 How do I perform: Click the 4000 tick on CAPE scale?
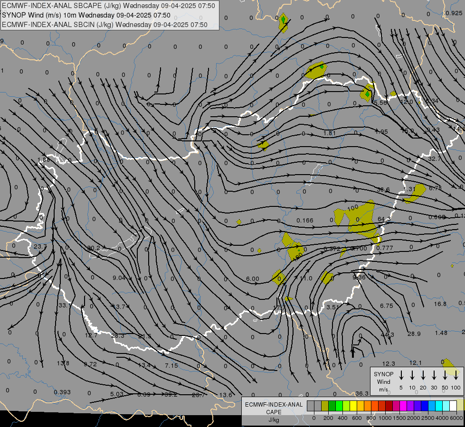[442, 418]
